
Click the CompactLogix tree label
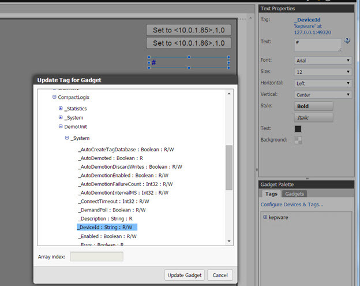pos(73,97)
